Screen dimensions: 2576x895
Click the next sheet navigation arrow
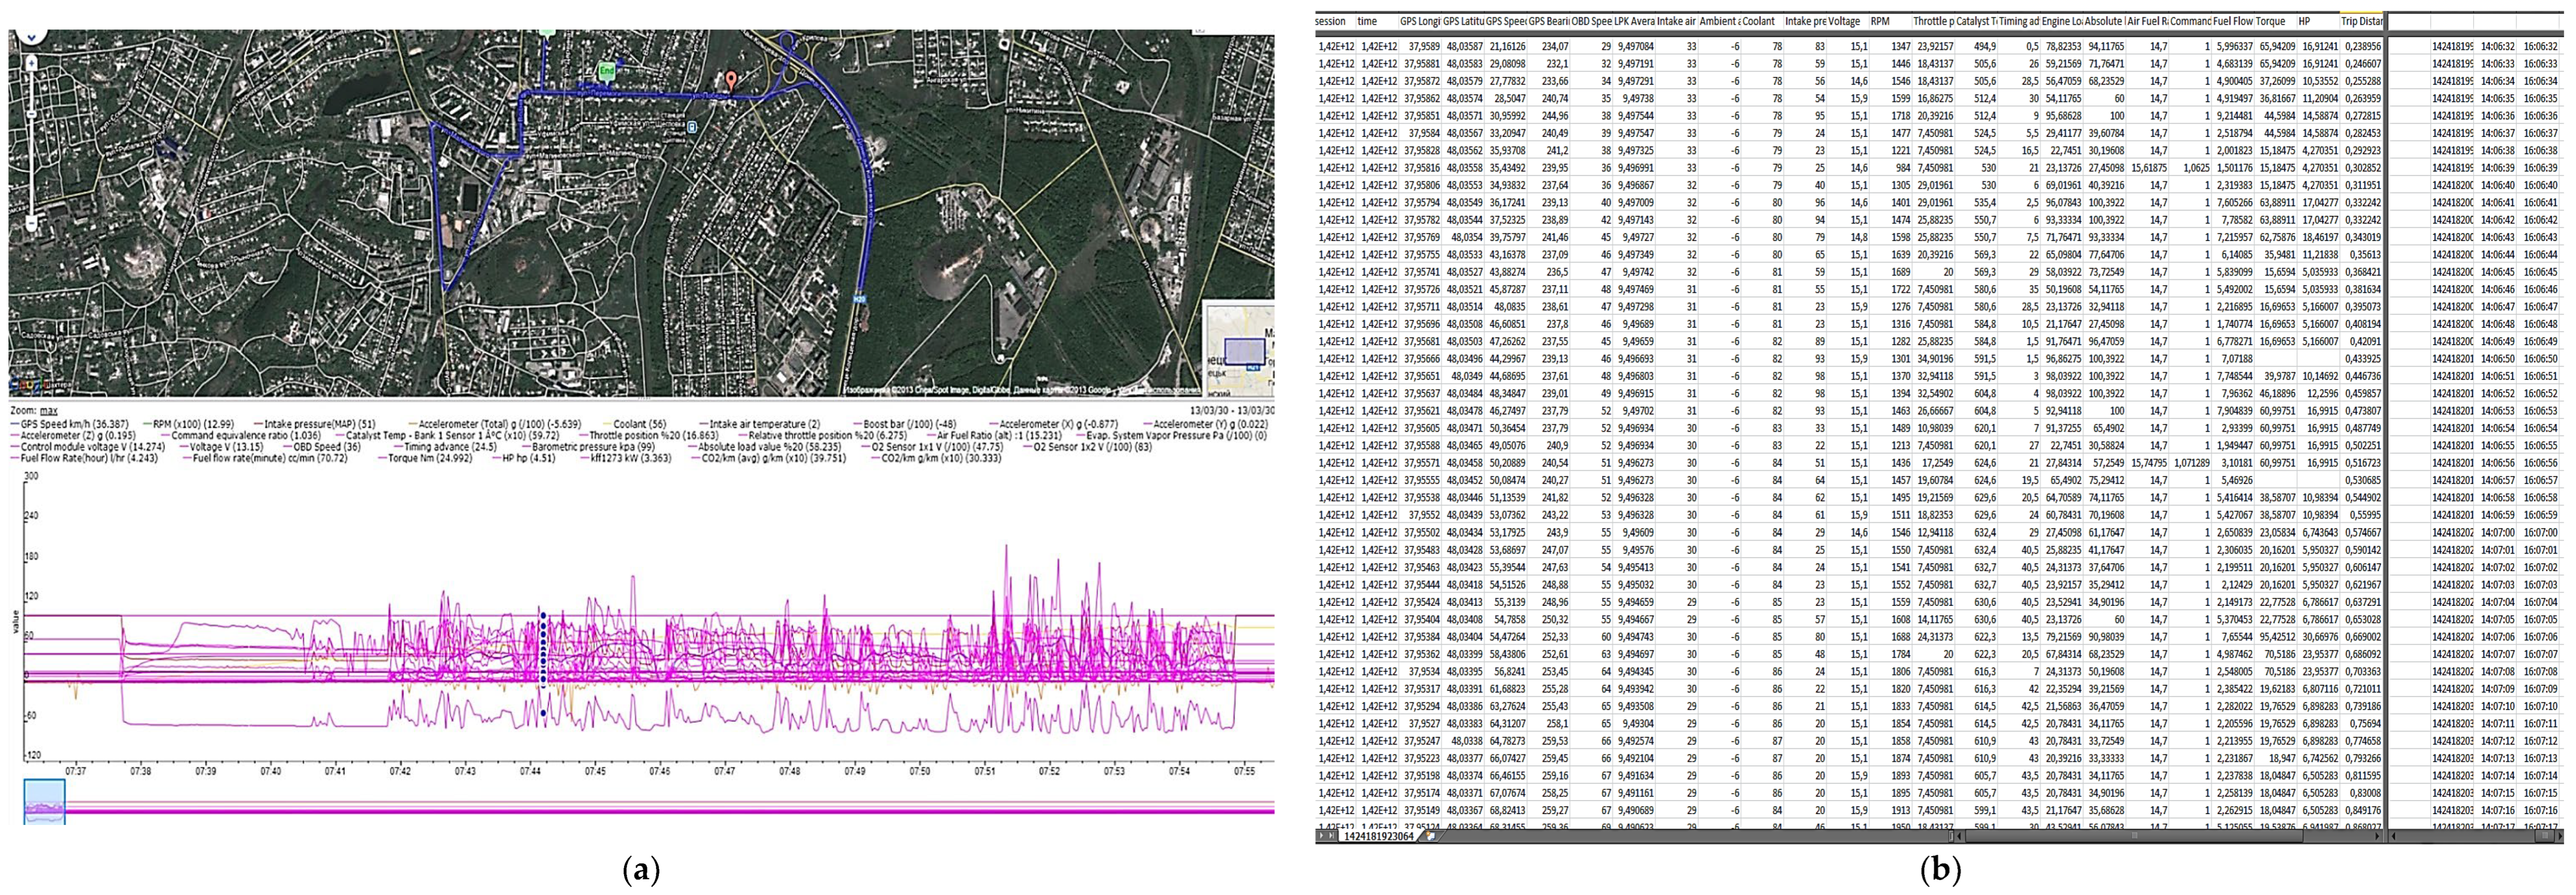click(1322, 836)
